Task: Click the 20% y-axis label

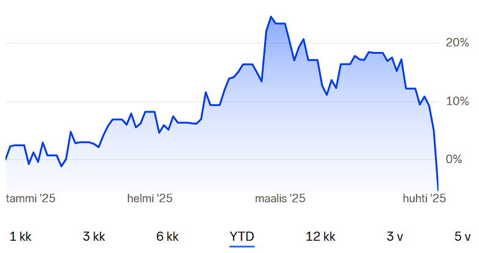Action: click(x=457, y=43)
